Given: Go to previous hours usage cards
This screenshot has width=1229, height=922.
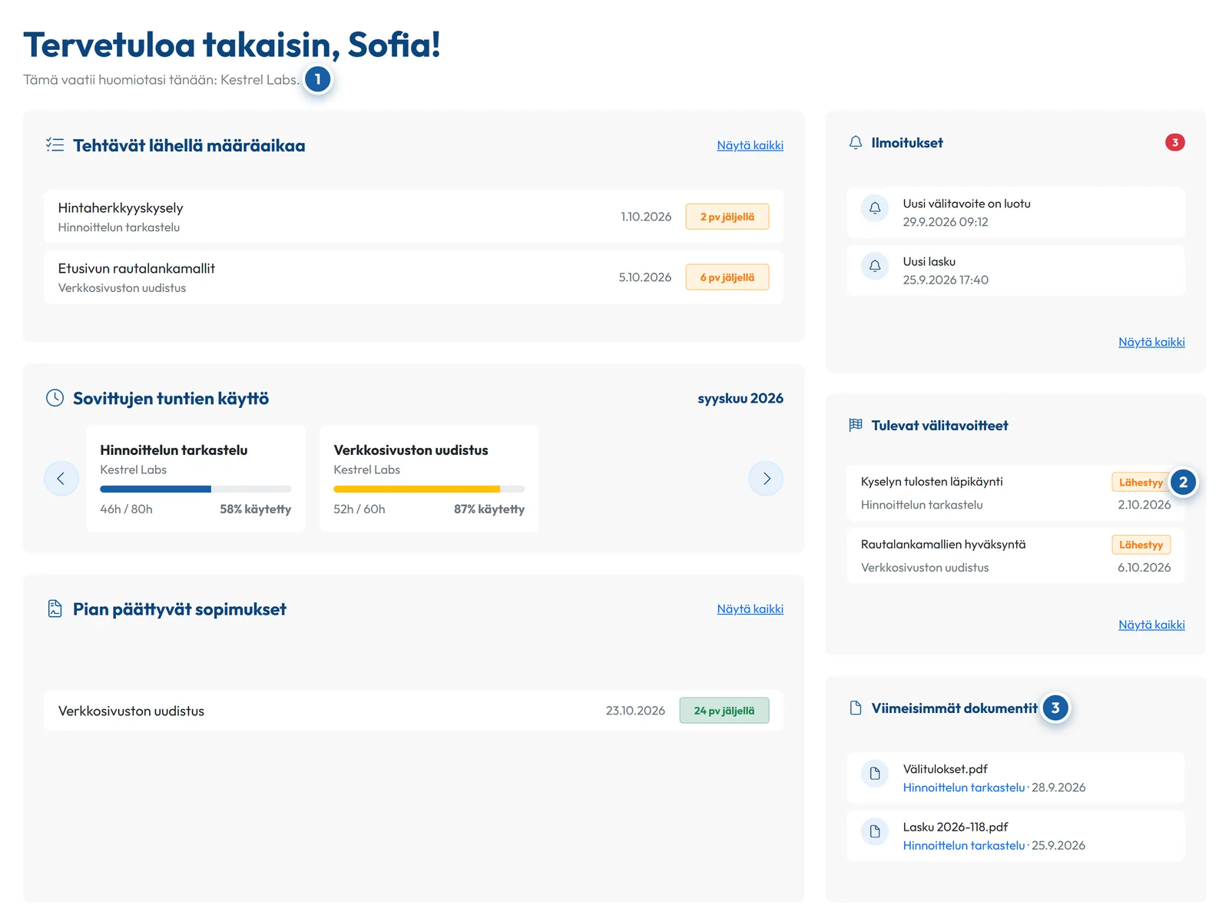Looking at the screenshot, I should [x=61, y=479].
